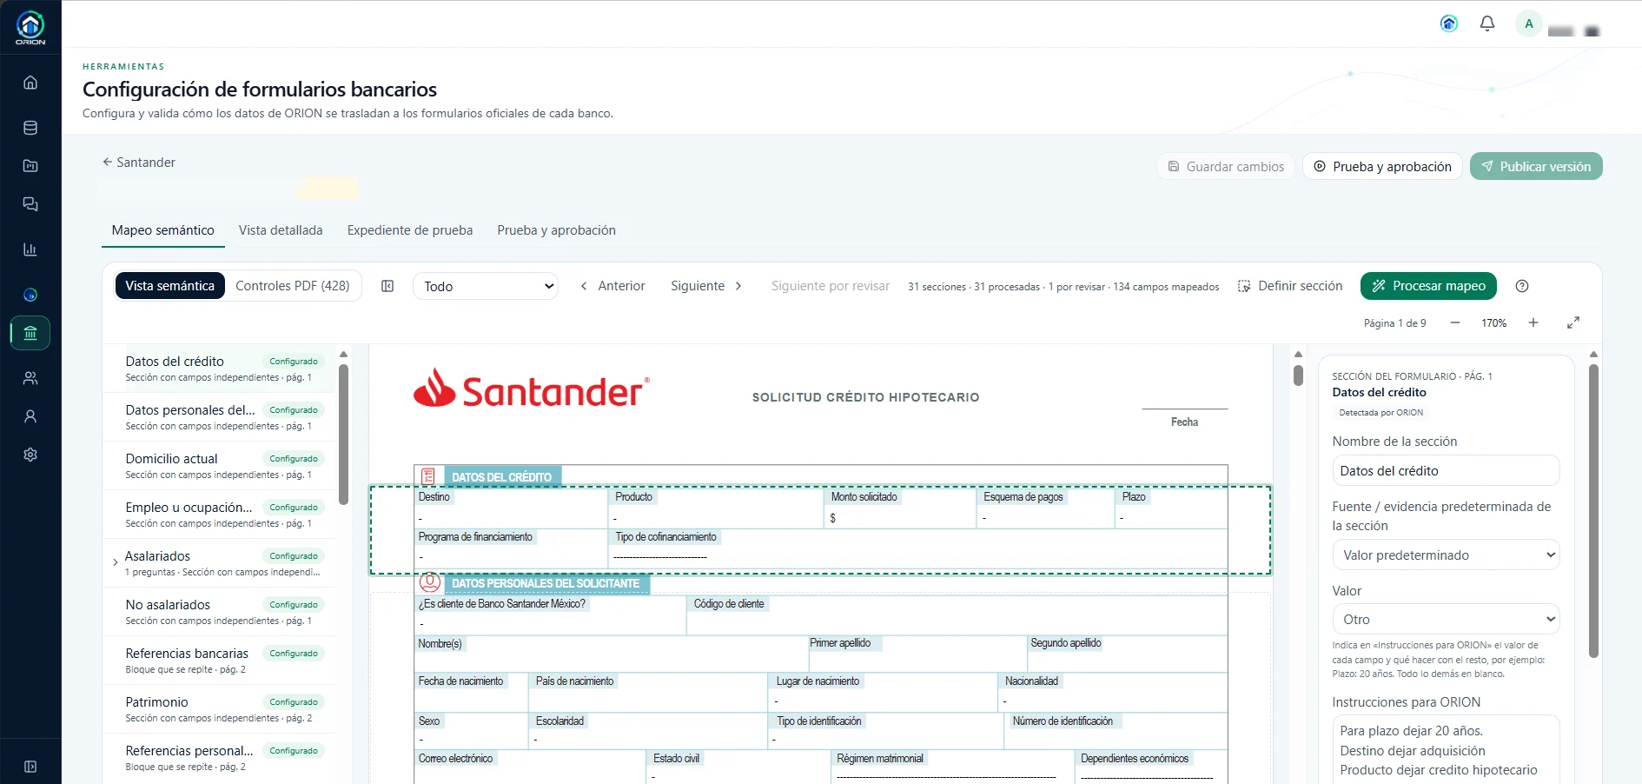
Task: Open the notifications bell
Action: tap(1487, 23)
